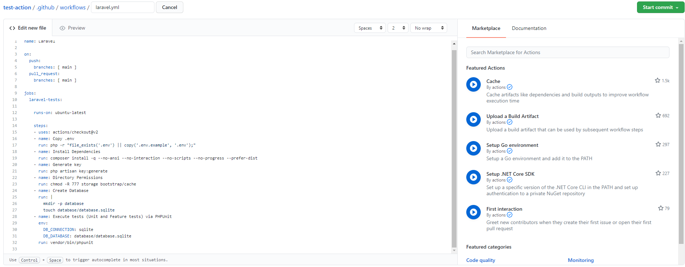This screenshot has width=685, height=267.
Task: Click the Cache action play icon
Action: point(473,84)
